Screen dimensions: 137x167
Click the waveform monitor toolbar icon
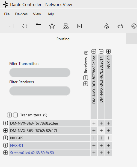tap(79, 26)
